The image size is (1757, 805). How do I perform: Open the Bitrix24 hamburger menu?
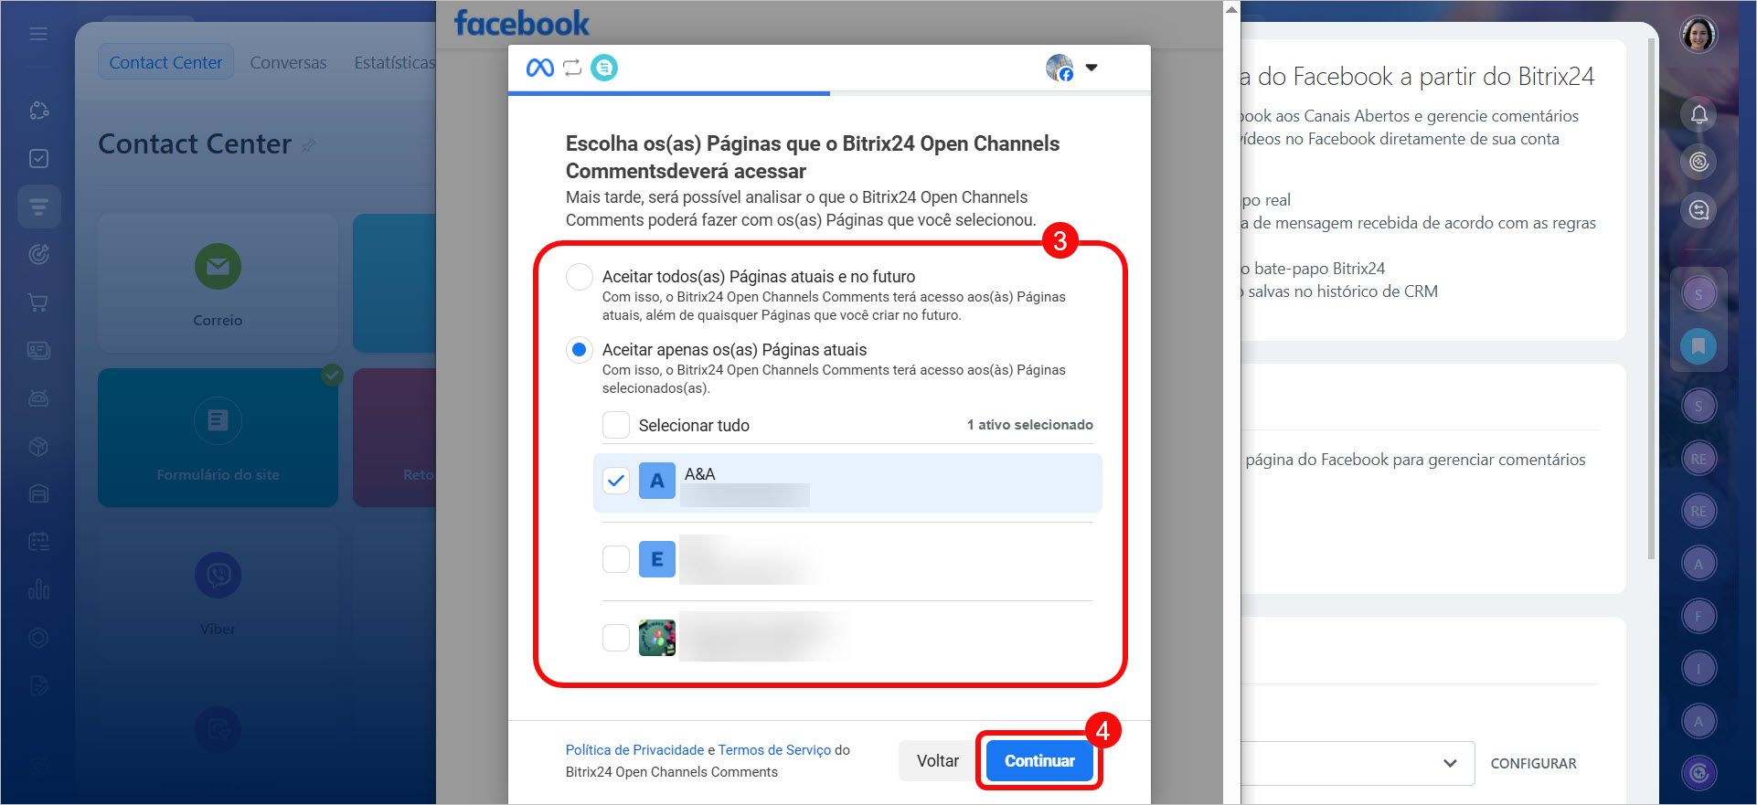[38, 34]
